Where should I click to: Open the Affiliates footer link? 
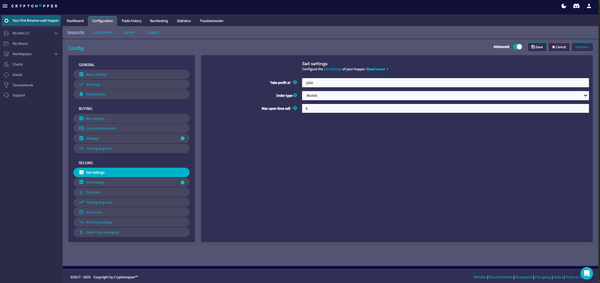[480, 277]
